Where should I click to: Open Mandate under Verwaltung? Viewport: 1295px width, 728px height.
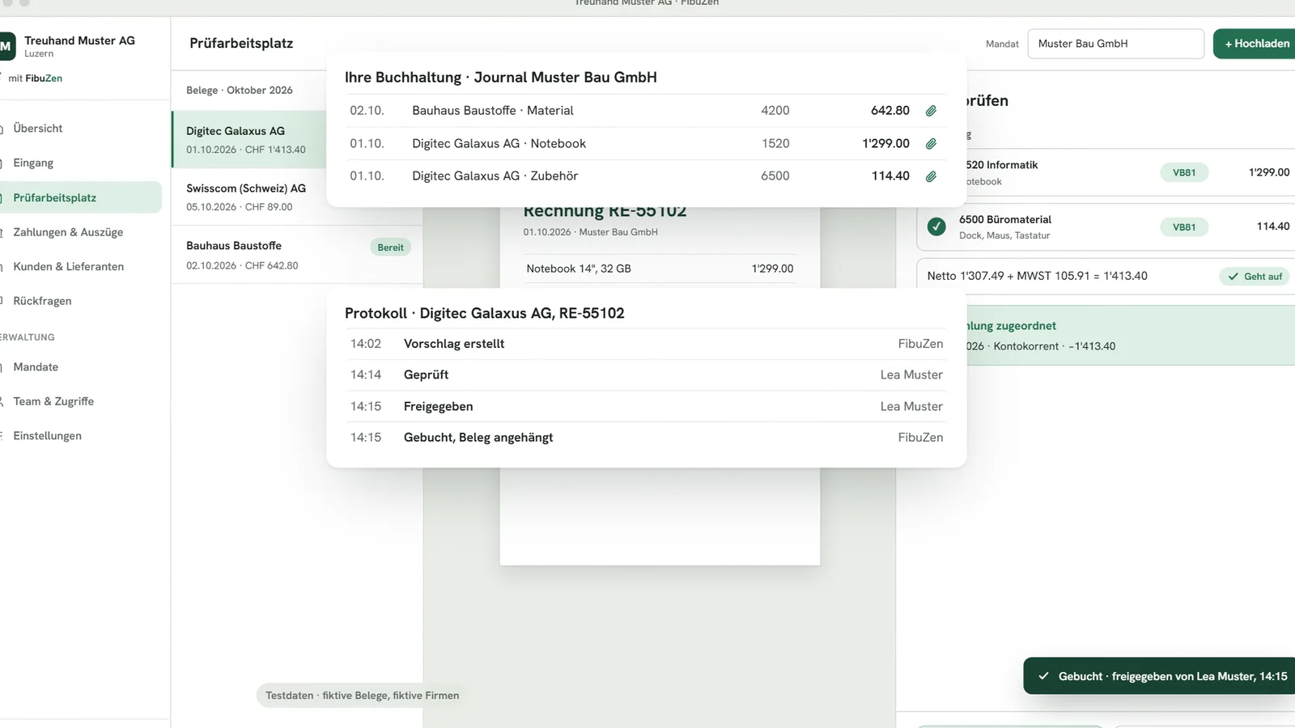tap(36, 367)
